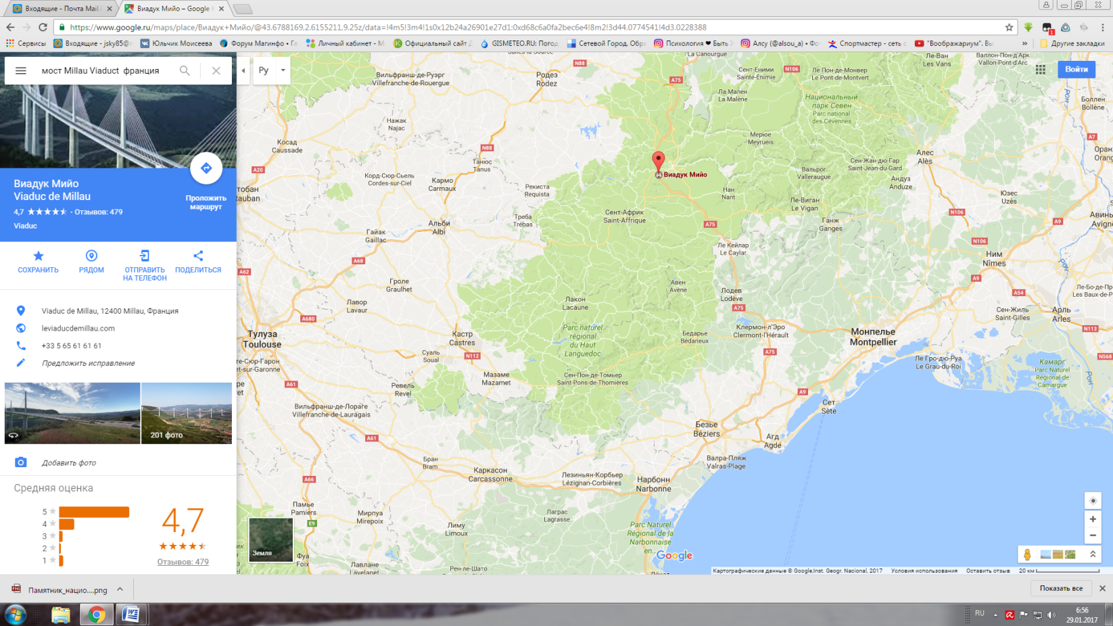The width and height of the screenshot is (1113, 626).
Task: Open Юльчик Моисеева VK bookmark
Action: (176, 43)
